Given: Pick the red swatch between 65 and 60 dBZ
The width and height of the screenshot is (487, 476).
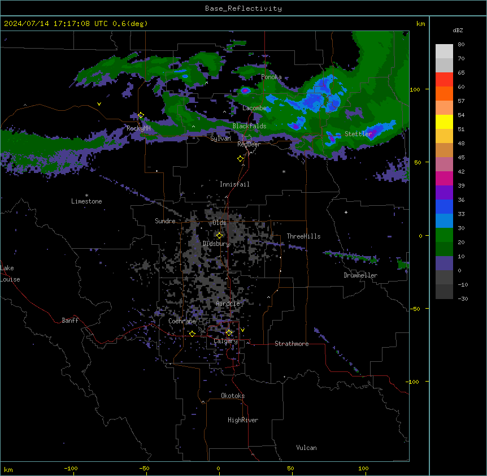Looking at the screenshot, I should [x=444, y=80].
